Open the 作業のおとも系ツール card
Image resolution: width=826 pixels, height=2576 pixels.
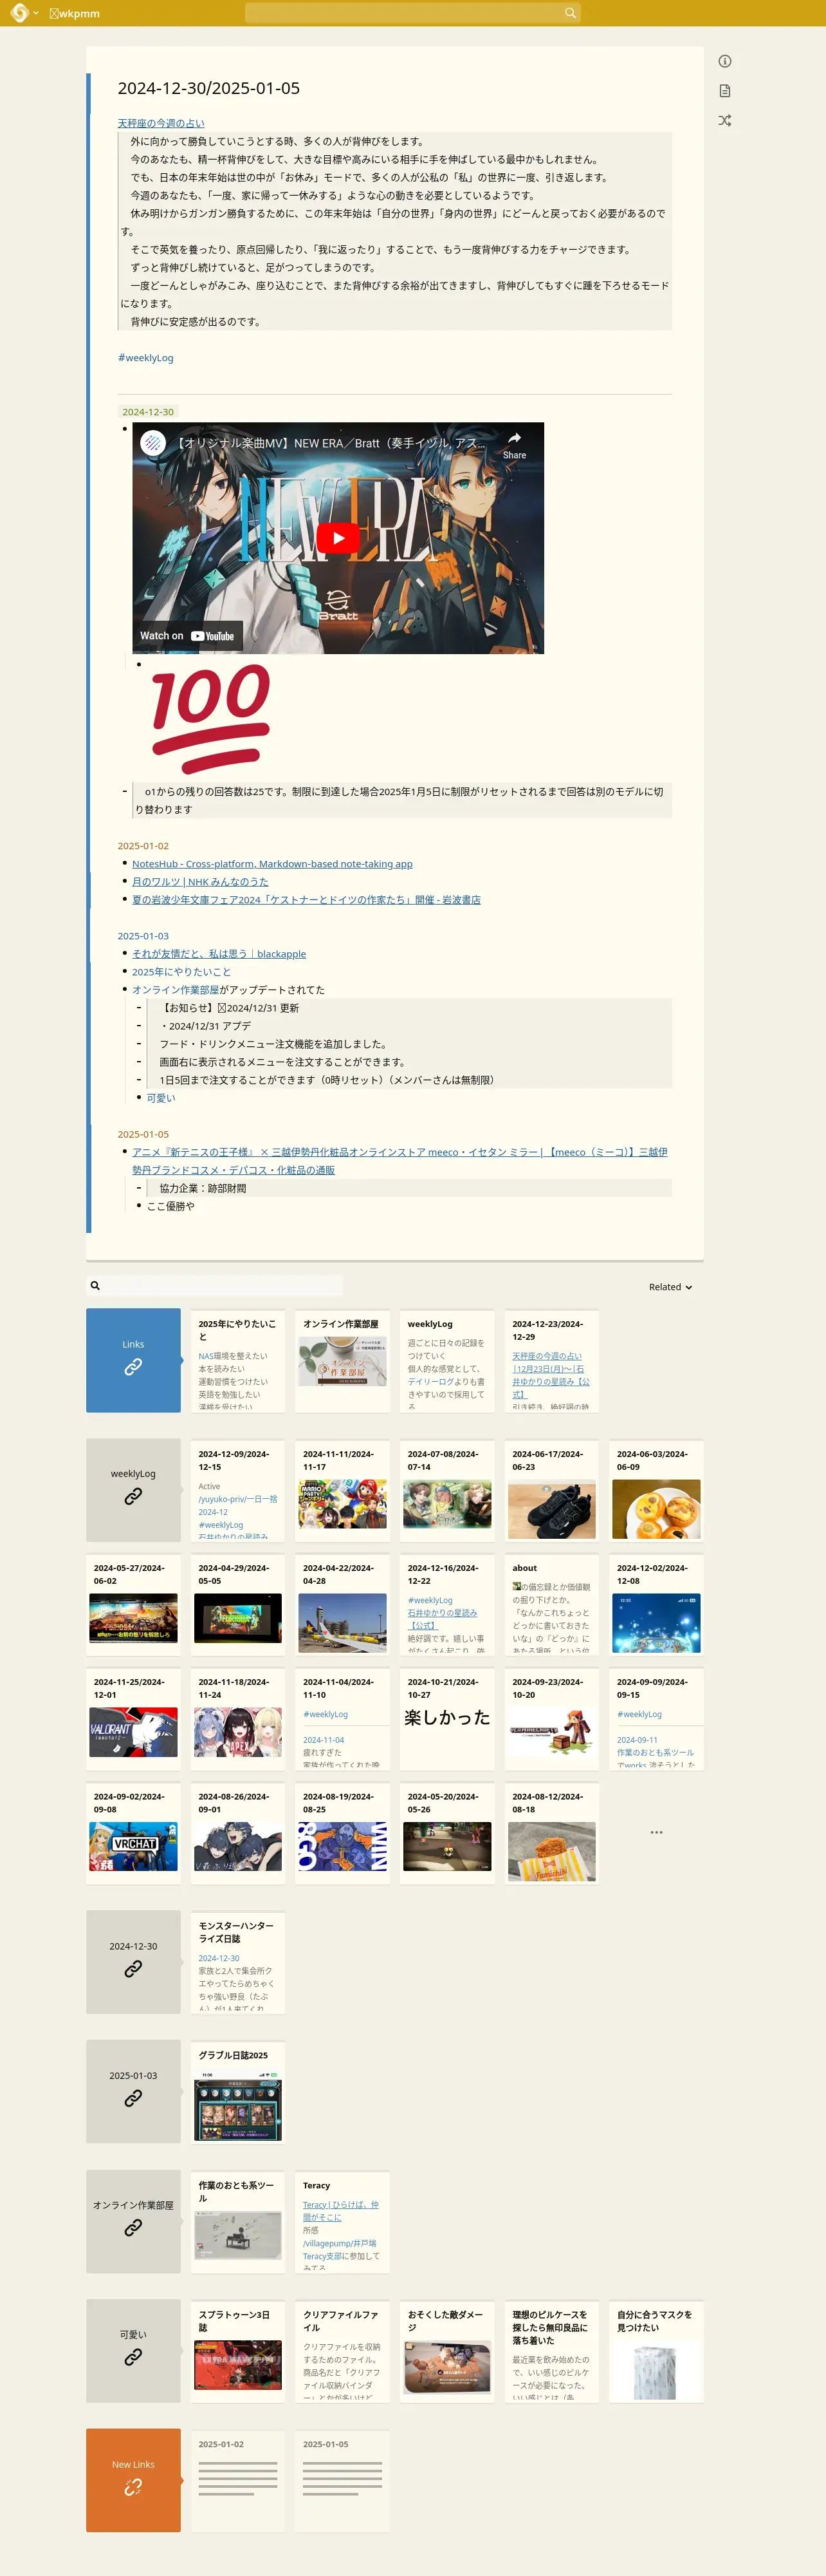point(238,2221)
